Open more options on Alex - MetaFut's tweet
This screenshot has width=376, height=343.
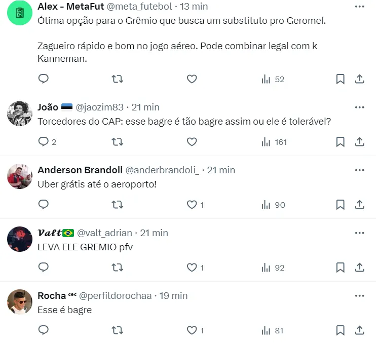[x=359, y=7]
